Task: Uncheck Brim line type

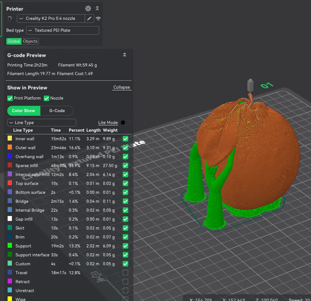Action: pyautogui.click(x=125, y=237)
